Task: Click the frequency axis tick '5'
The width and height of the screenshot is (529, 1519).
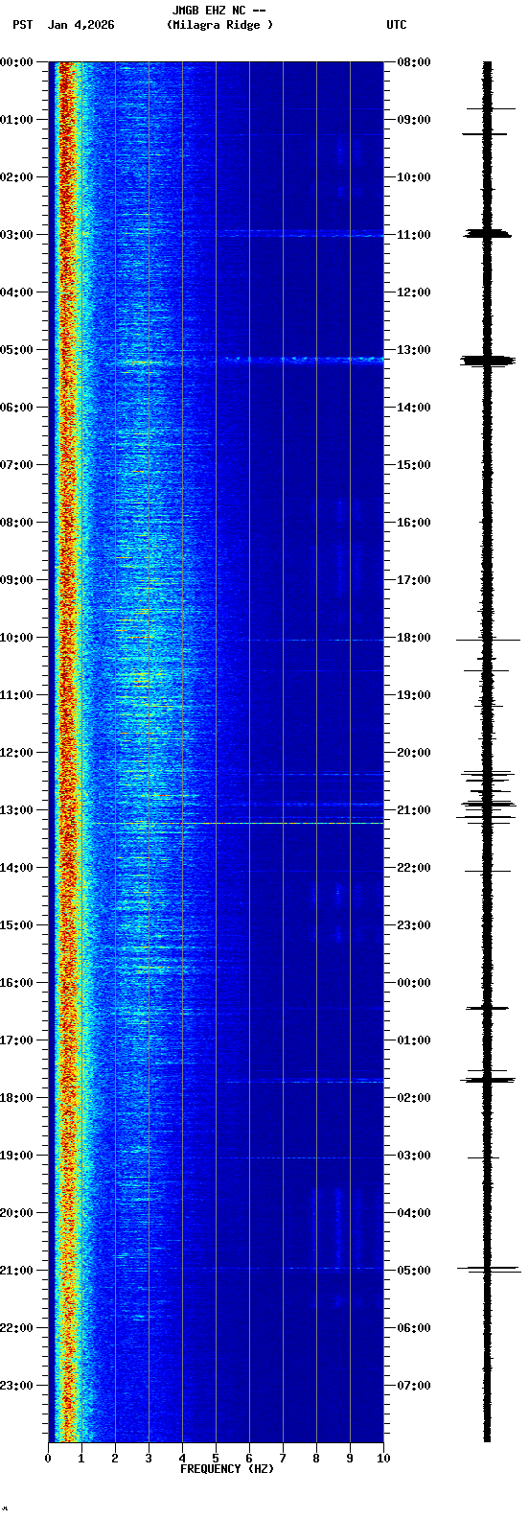Action: point(216,1459)
